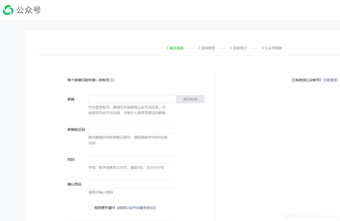Select step 2 选择类型
Viewport: 340px width, 221px height.
(x=207, y=48)
